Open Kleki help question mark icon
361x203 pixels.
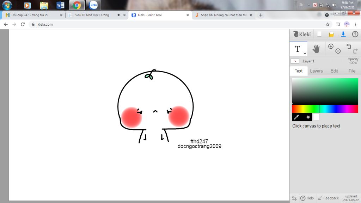point(355,34)
